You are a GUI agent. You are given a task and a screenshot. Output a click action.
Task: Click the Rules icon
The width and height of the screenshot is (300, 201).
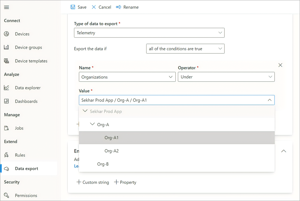point(6,155)
